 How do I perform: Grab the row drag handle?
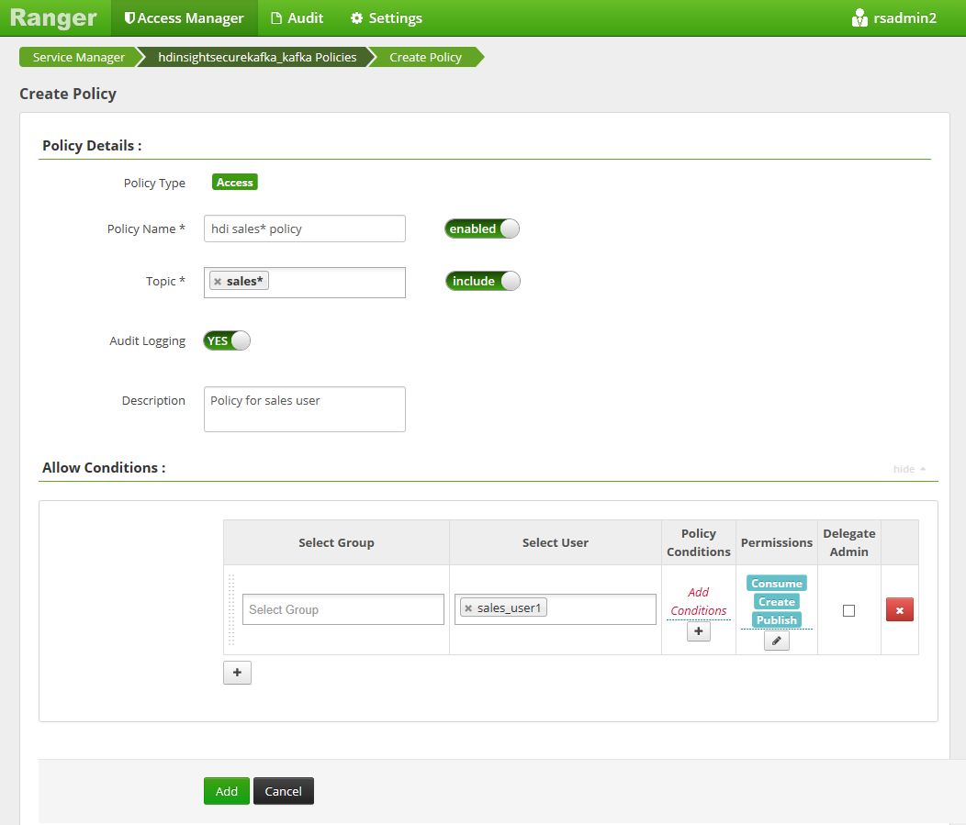tap(231, 610)
